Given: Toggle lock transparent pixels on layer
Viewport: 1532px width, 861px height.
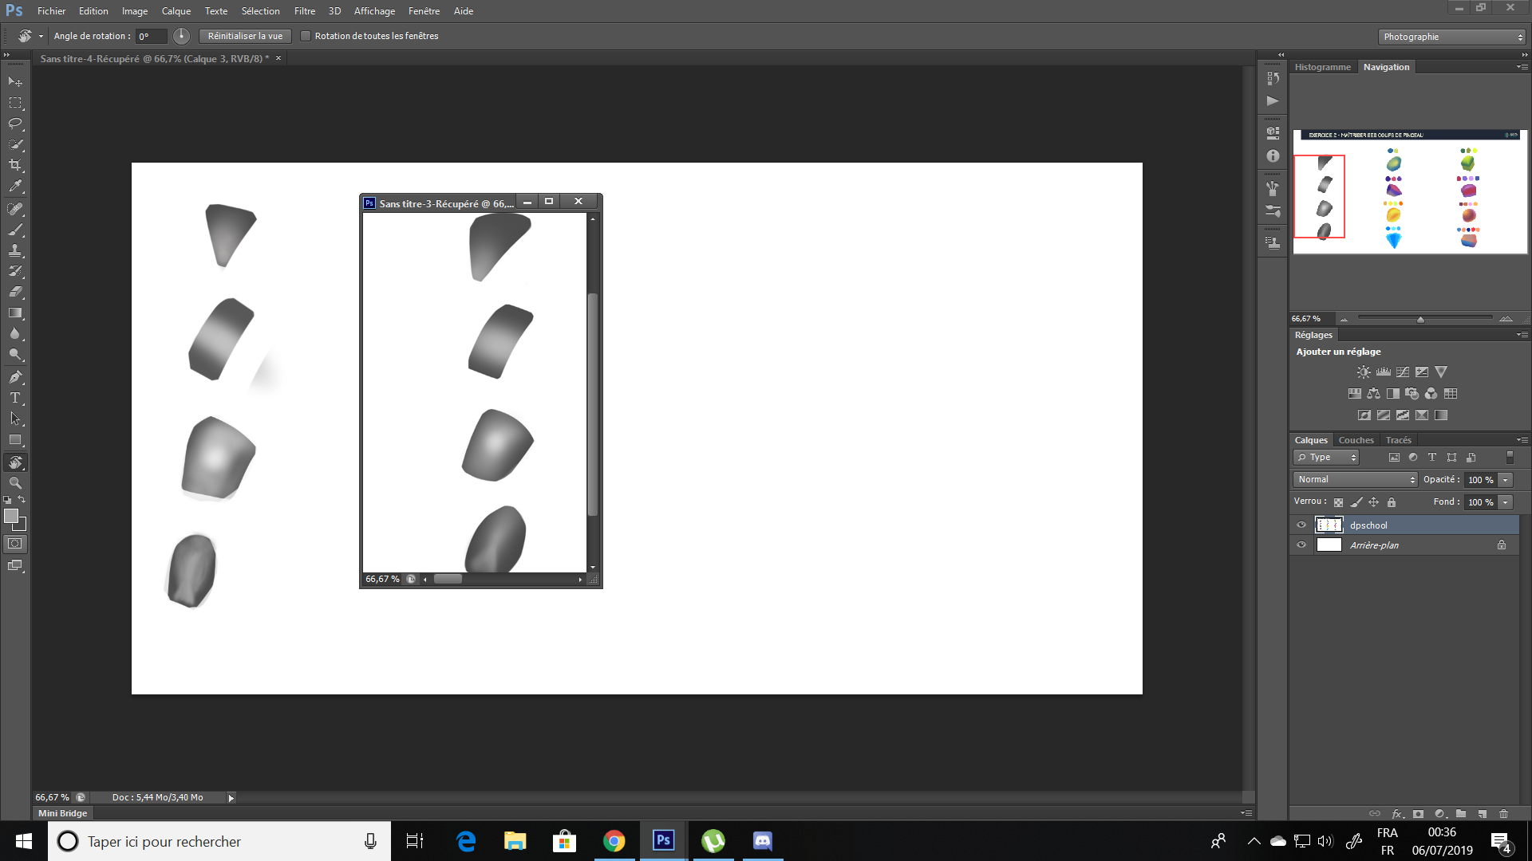Looking at the screenshot, I should click(1338, 501).
